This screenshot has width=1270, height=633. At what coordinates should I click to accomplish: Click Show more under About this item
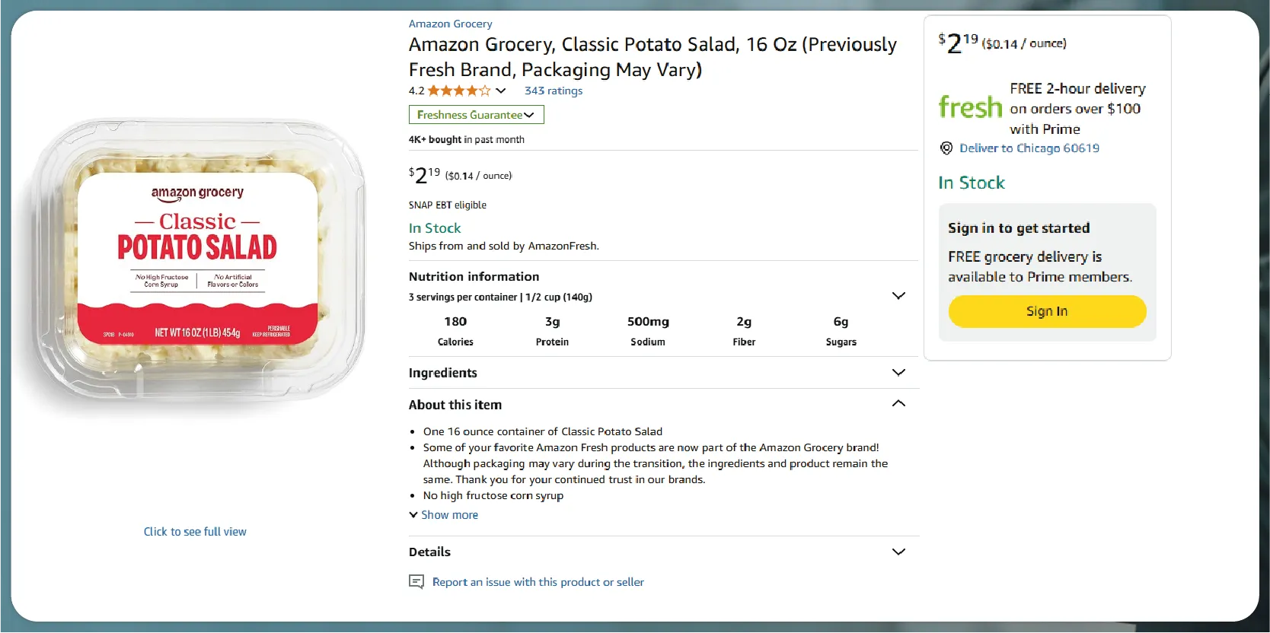click(x=449, y=515)
